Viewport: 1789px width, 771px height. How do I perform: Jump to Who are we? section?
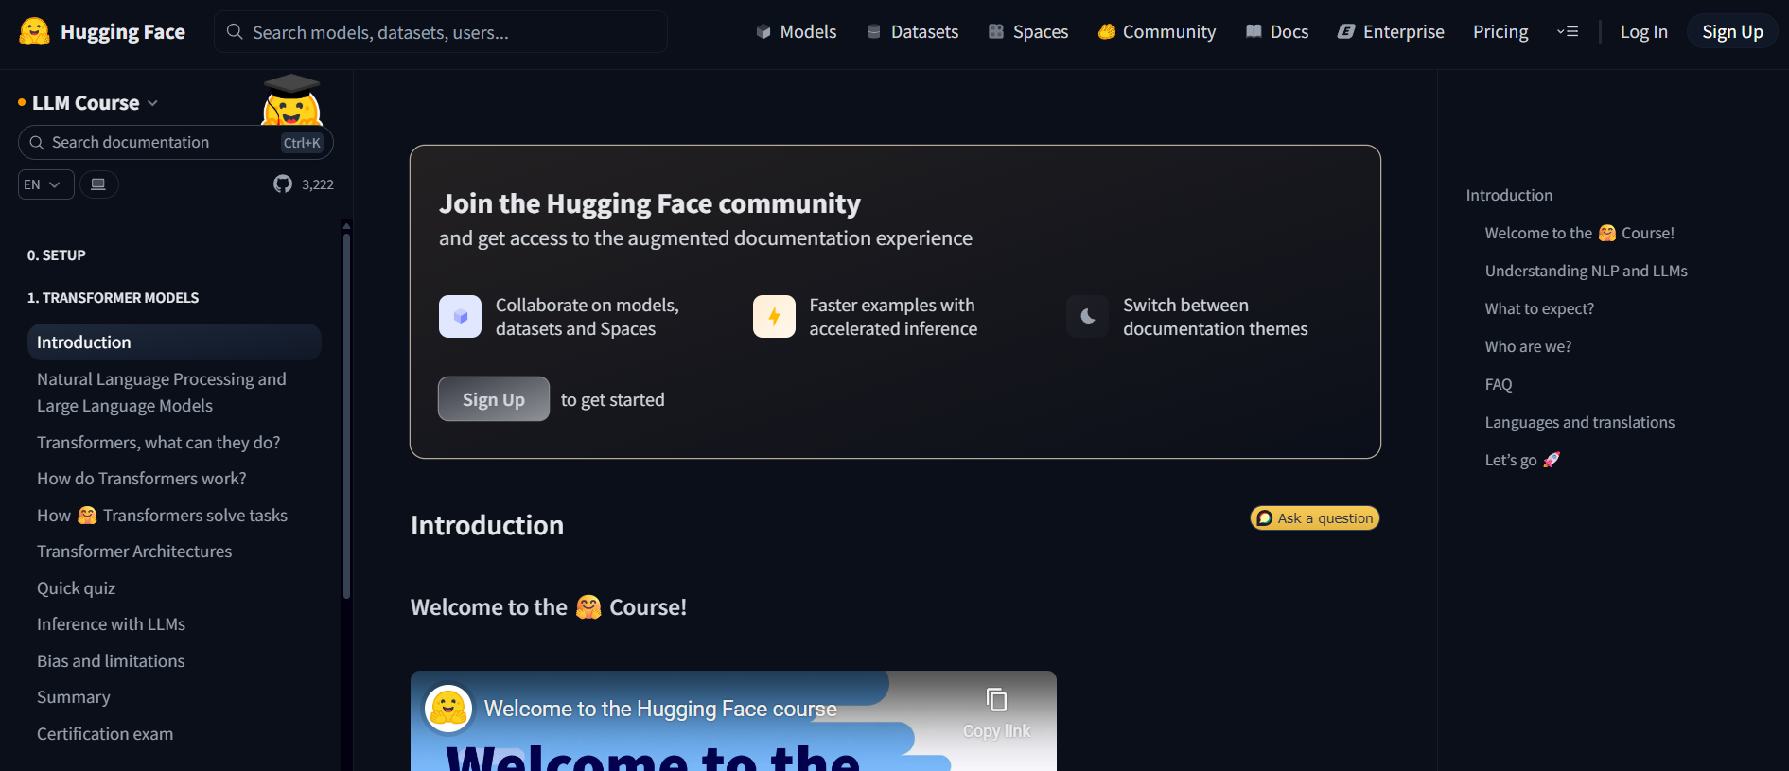coord(1528,346)
